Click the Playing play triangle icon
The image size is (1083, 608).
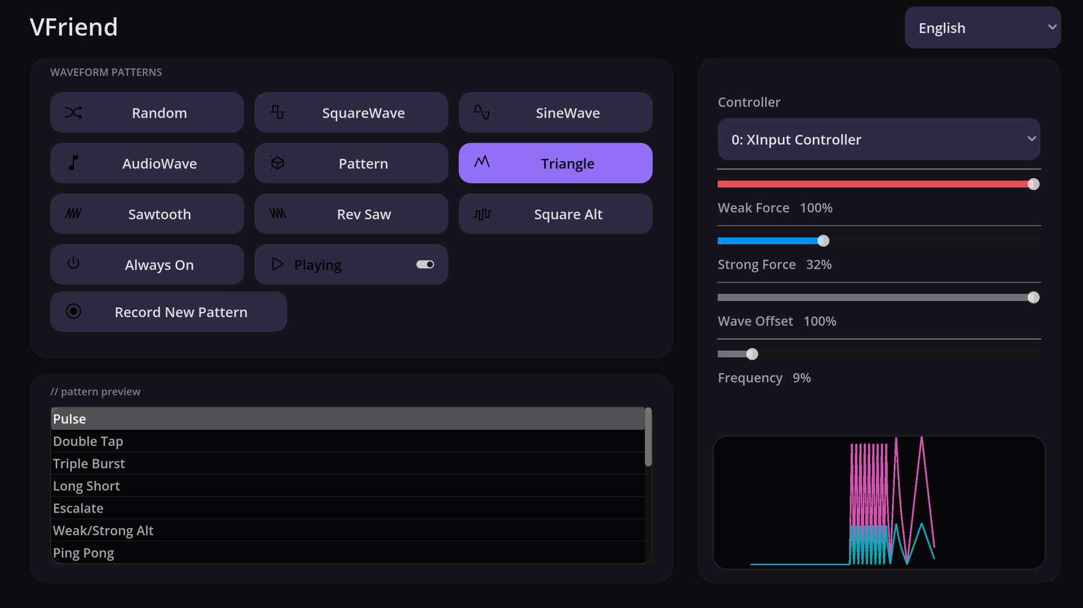pyautogui.click(x=278, y=264)
